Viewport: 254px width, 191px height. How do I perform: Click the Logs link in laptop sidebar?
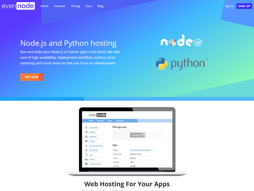click(x=91, y=155)
